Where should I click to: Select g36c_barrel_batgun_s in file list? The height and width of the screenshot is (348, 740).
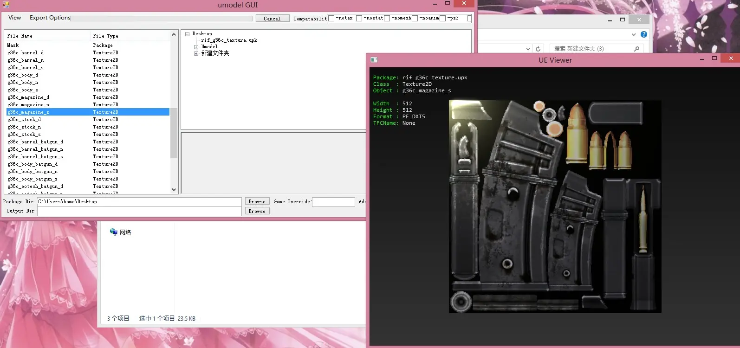point(88,157)
